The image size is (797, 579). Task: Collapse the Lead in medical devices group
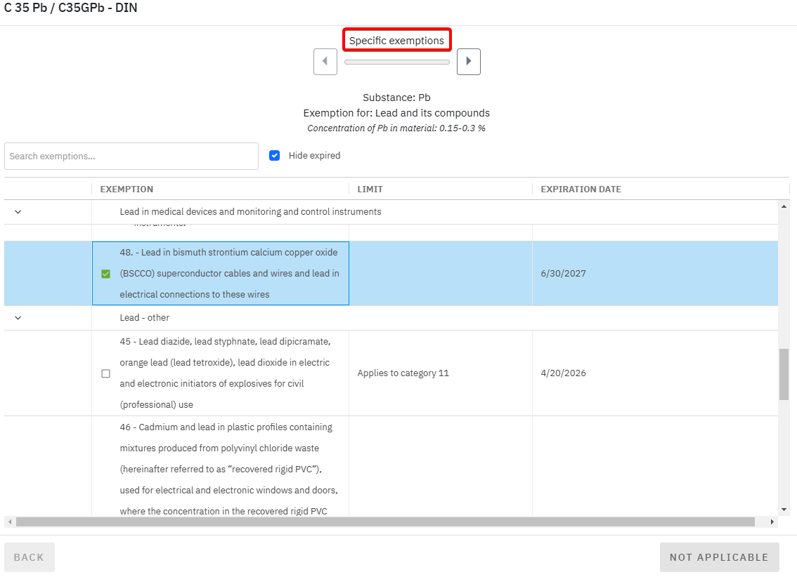pos(18,212)
